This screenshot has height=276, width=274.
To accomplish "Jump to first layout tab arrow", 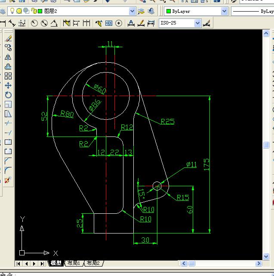I will coord(18,264).
